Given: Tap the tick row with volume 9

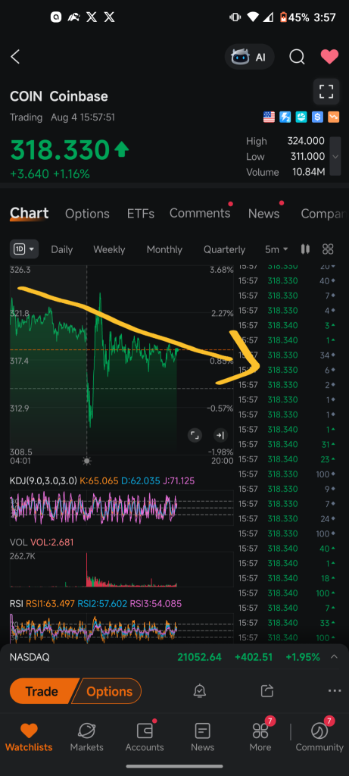Looking at the screenshot, I should tap(288, 489).
